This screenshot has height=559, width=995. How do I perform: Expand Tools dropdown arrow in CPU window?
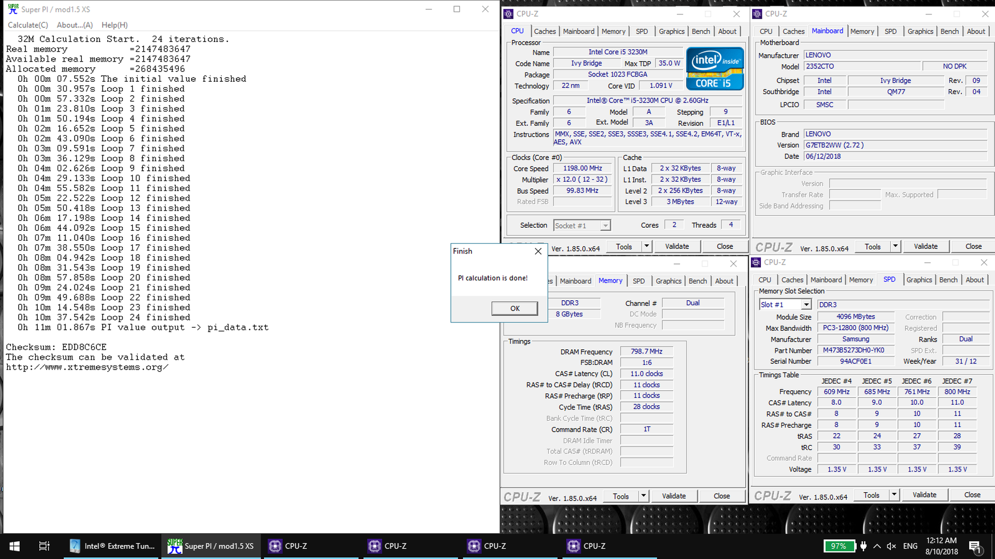[x=647, y=247]
